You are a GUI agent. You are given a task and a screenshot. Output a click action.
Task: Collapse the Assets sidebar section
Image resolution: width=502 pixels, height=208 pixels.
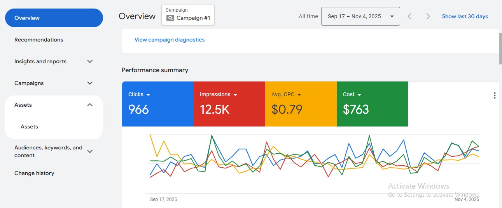pyautogui.click(x=90, y=105)
